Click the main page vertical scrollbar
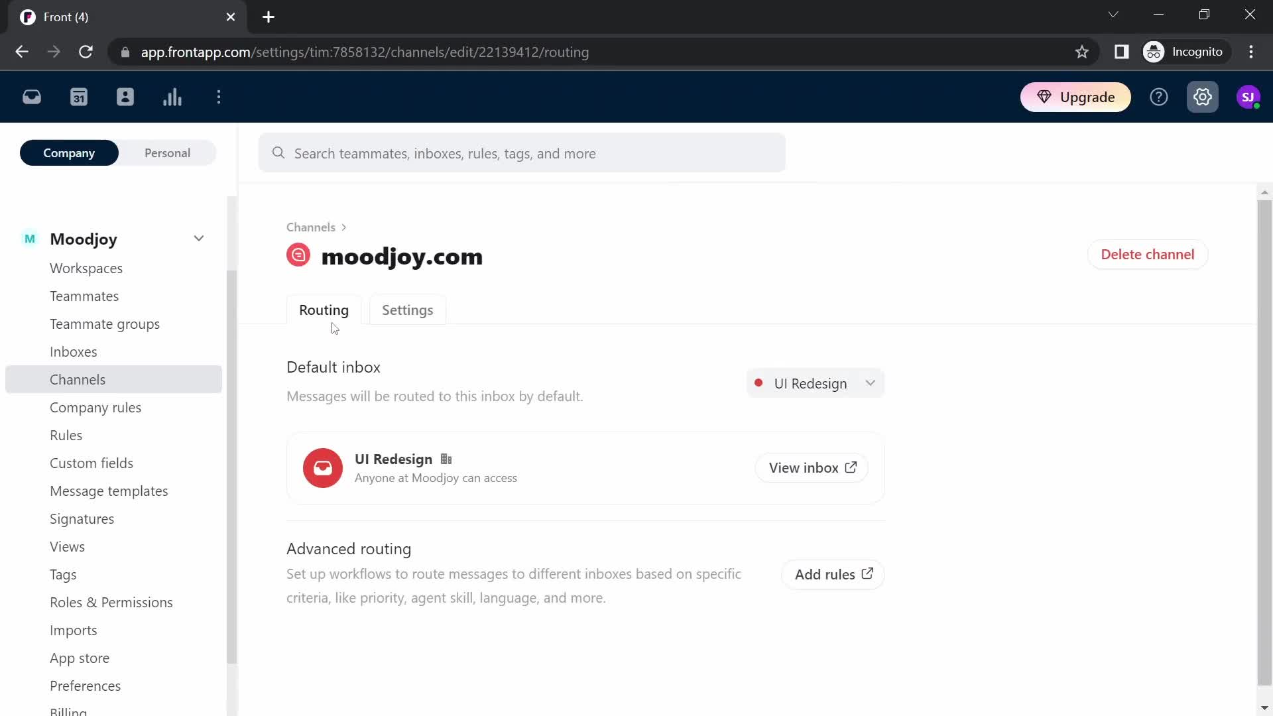The height and width of the screenshot is (716, 1273). tap(1264, 443)
